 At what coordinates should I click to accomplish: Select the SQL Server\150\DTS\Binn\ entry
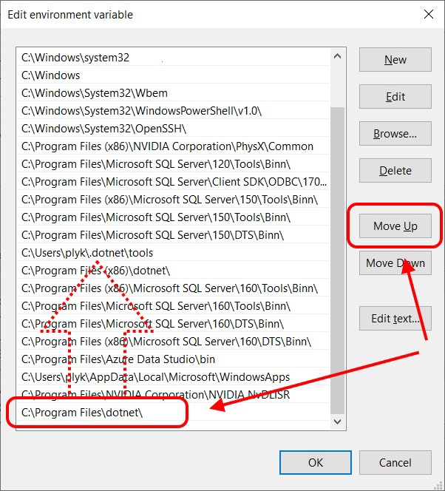[x=174, y=235]
